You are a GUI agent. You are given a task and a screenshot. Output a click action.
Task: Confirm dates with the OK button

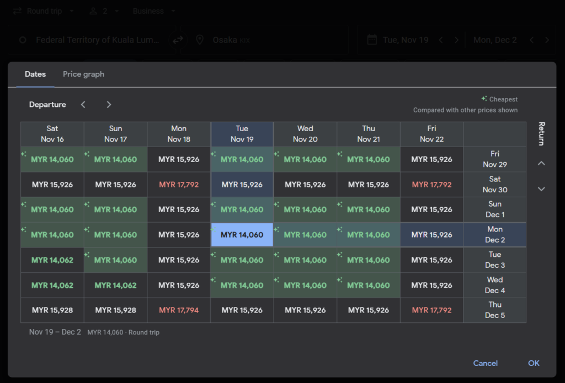[x=533, y=363]
